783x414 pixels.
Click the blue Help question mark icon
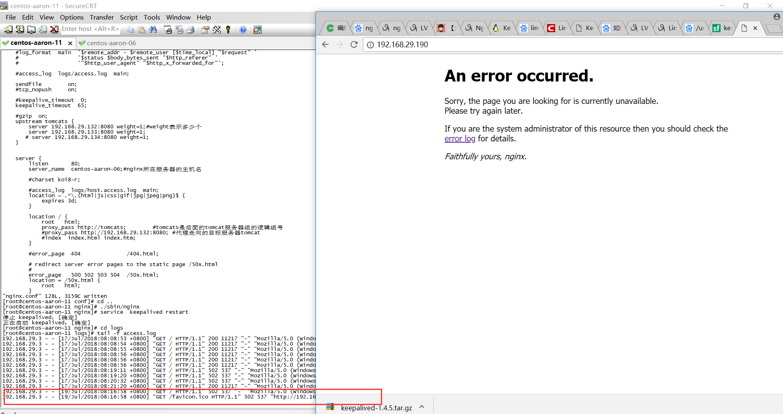point(243,29)
